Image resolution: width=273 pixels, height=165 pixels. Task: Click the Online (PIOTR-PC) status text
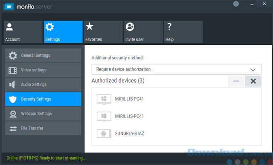pyautogui.click(x=46, y=158)
